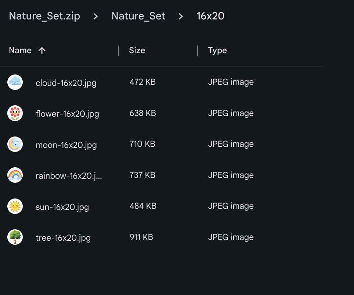This screenshot has height=295, width=354.
Task: Click chevron after Nature_Set breadcrumb
Action: (x=181, y=16)
